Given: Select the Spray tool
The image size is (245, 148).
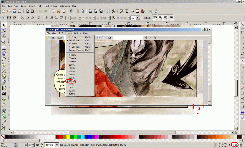Looking at the screenshot, I should (4, 99).
